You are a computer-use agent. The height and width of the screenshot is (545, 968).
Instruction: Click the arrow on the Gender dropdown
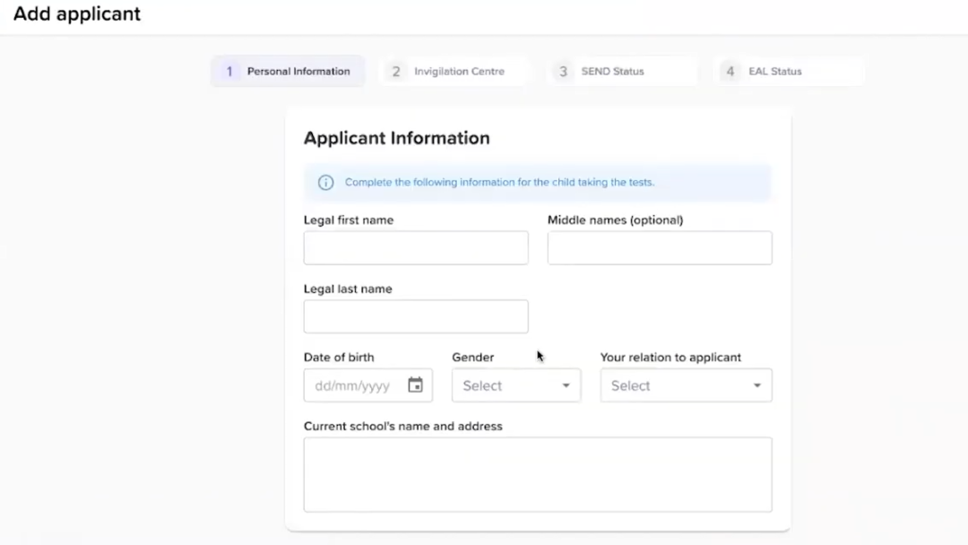pyautogui.click(x=566, y=385)
